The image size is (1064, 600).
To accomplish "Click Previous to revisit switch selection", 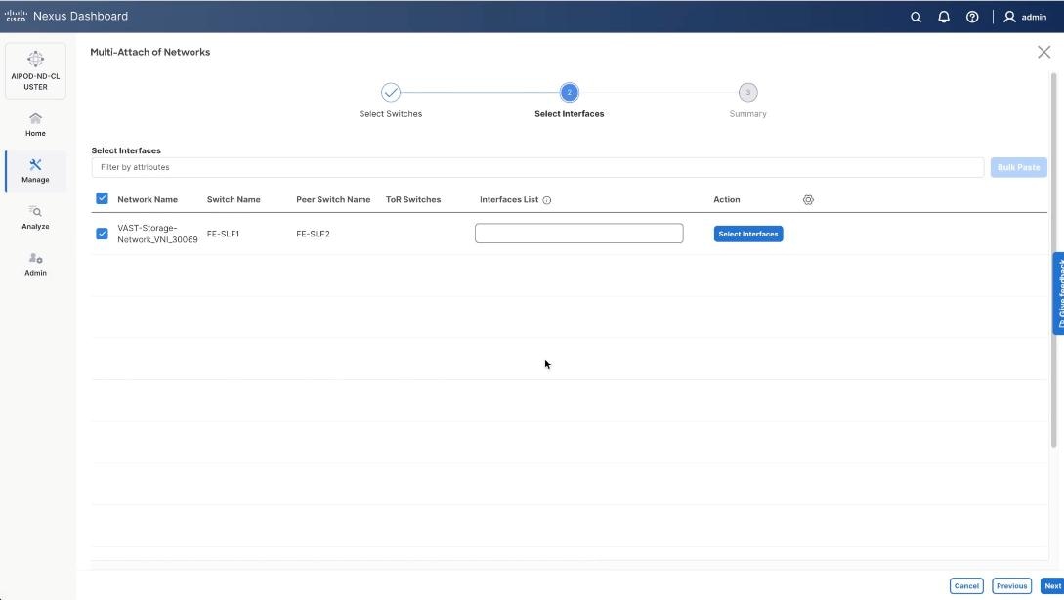I will coord(1011,585).
